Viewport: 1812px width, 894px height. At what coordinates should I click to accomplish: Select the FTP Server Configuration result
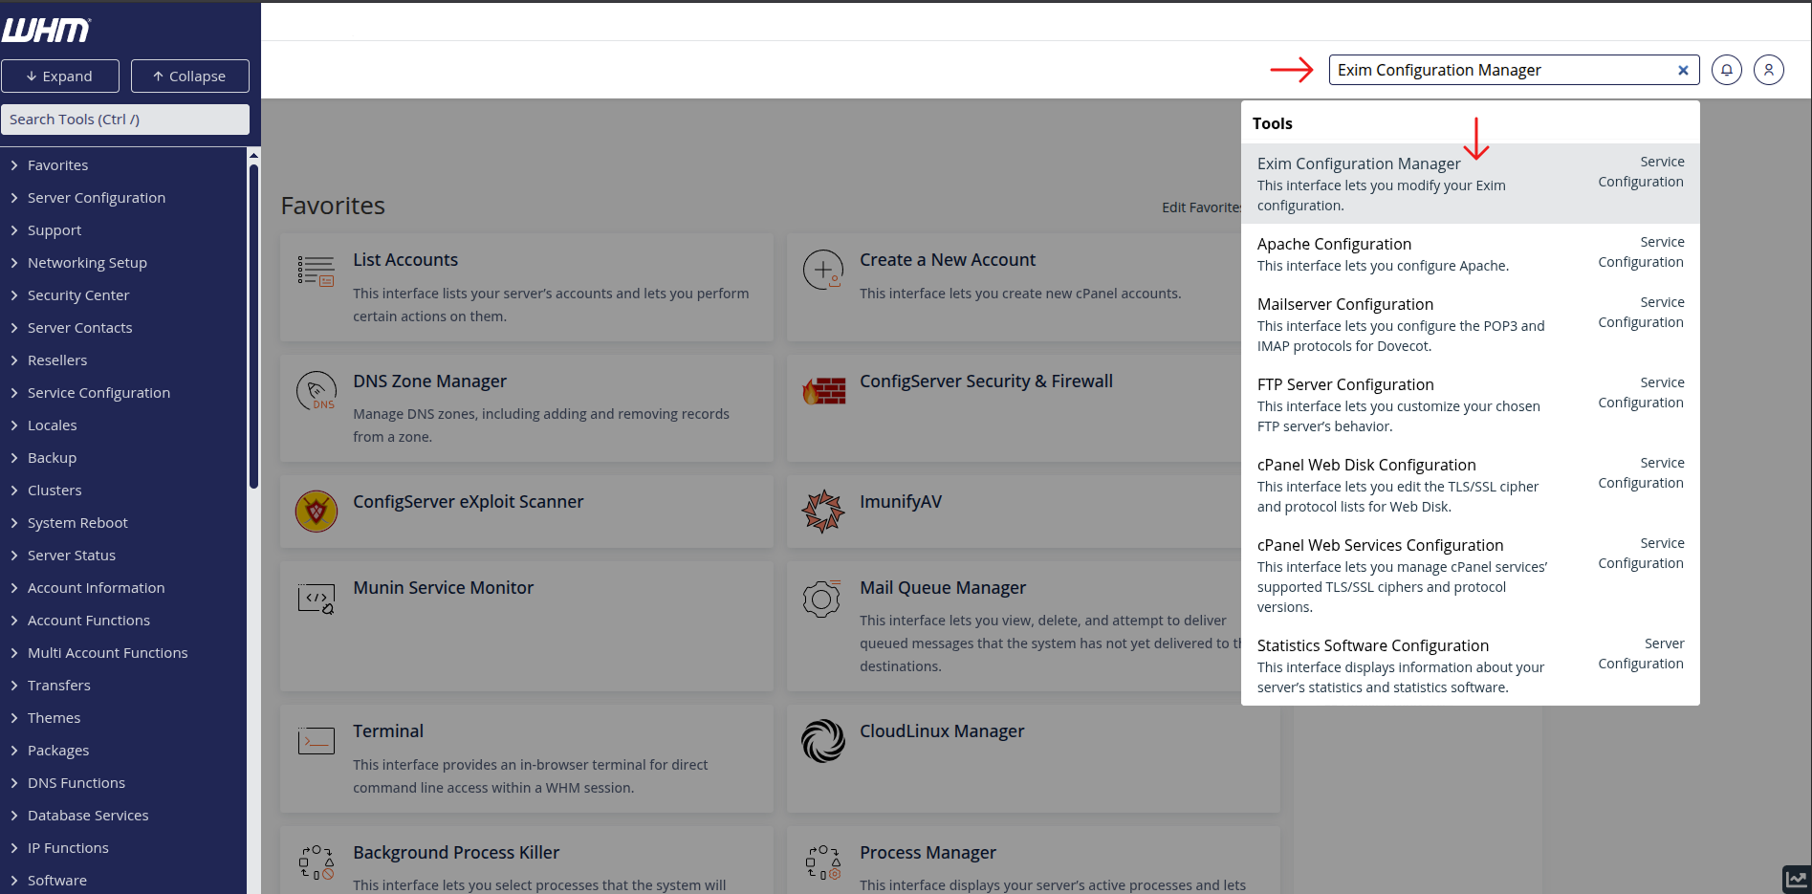click(x=1471, y=404)
